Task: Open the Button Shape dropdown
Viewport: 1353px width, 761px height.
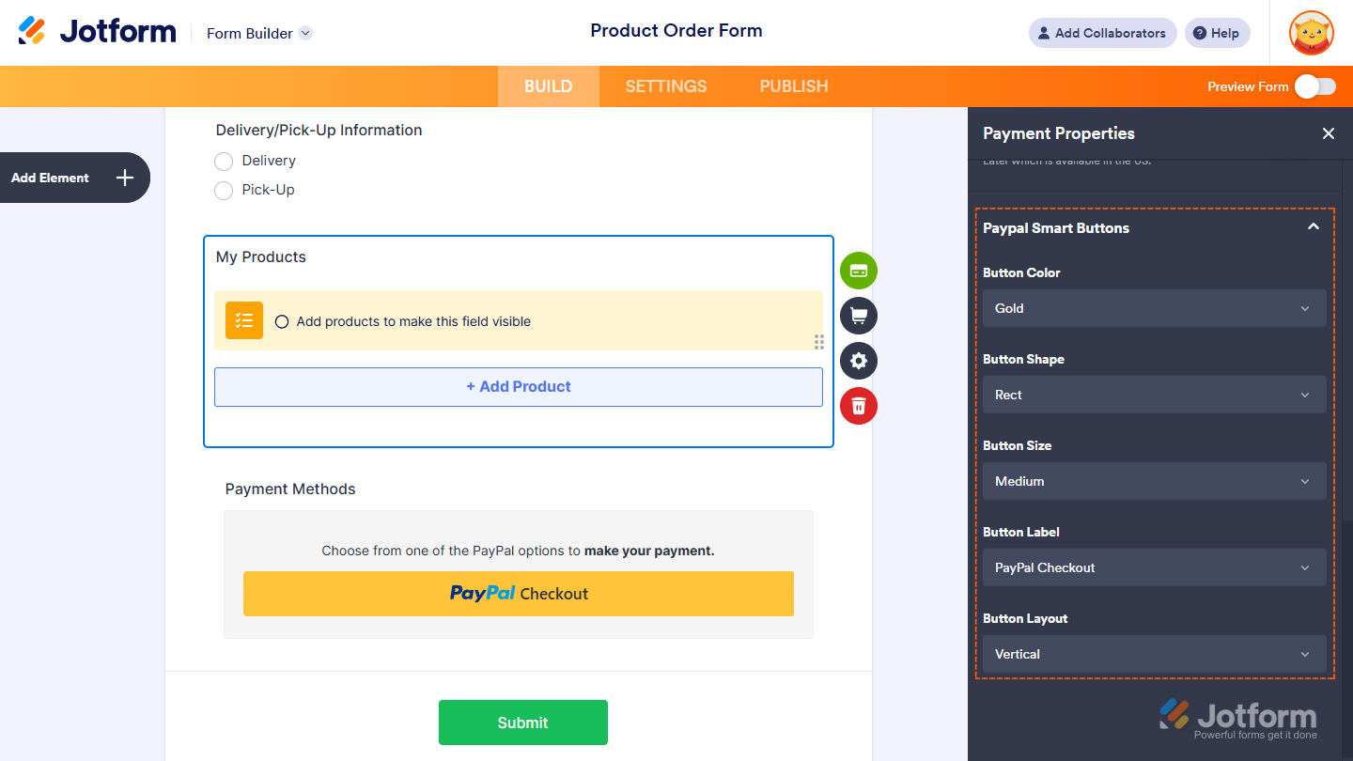Action: coord(1154,395)
